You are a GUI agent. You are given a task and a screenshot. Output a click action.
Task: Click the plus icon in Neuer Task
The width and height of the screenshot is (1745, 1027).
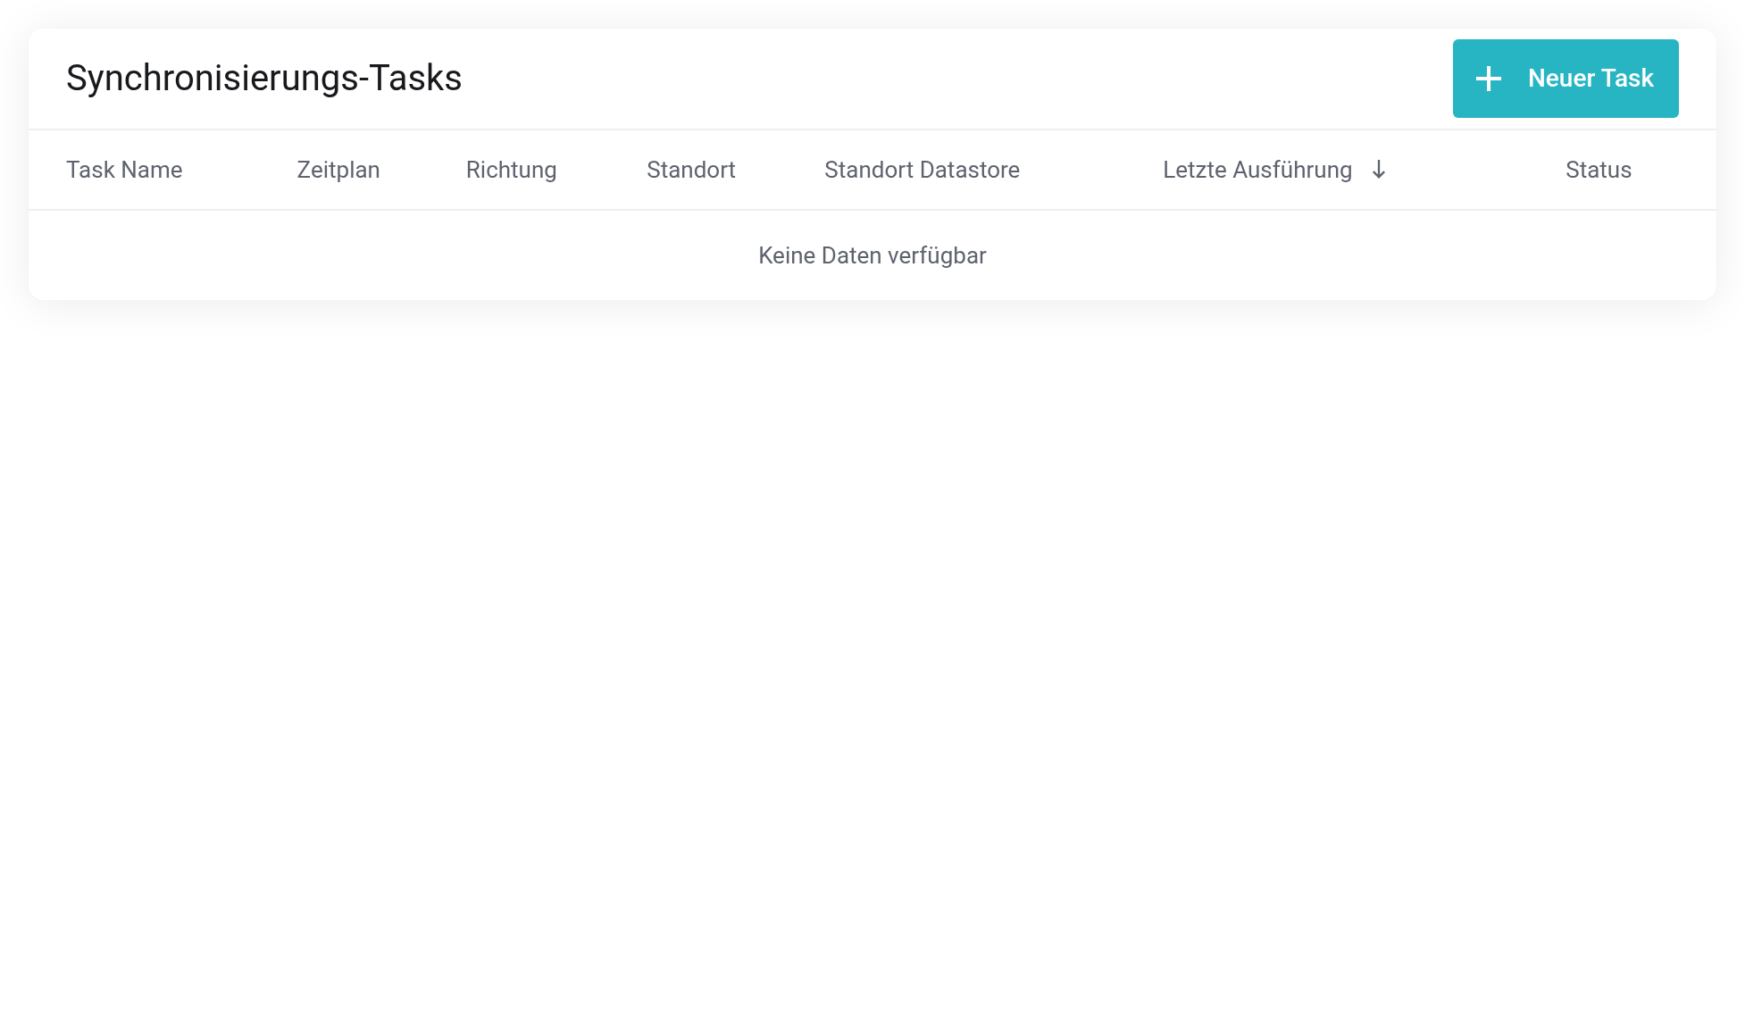[x=1488, y=79]
